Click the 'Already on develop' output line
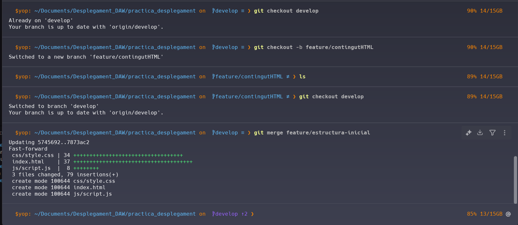The image size is (518, 225). pyautogui.click(x=41, y=21)
